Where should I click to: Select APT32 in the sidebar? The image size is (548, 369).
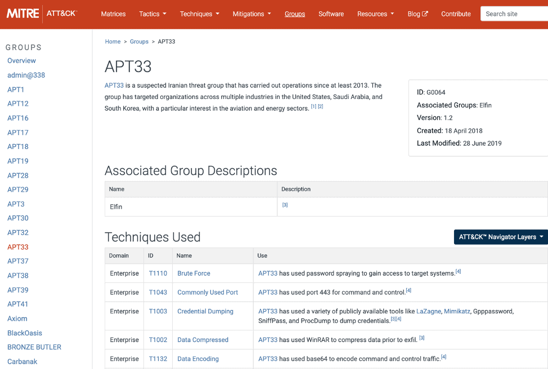tap(18, 232)
